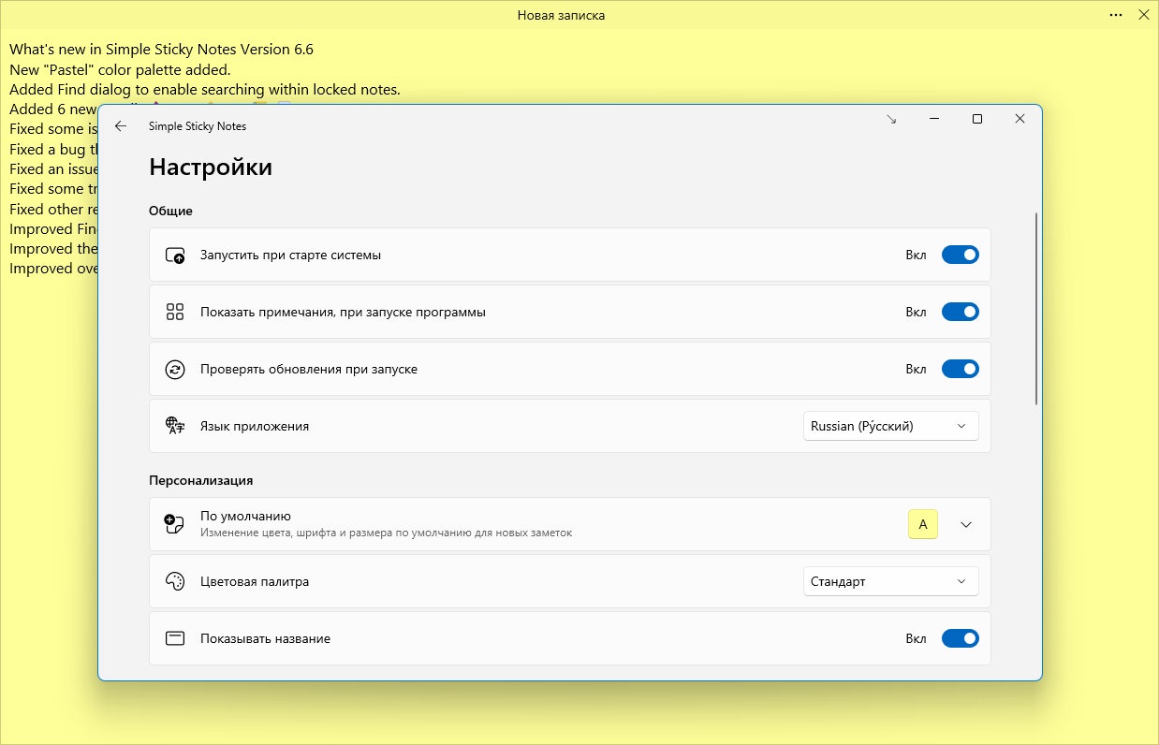Image resolution: width=1159 pixels, height=745 pixels.
Task: Click the settings vertical scrollbar
Action: pos(1036,309)
